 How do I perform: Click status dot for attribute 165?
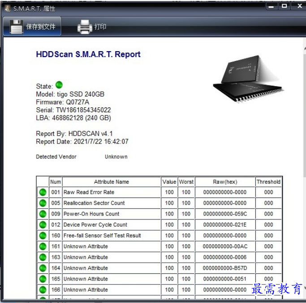tap(43, 279)
